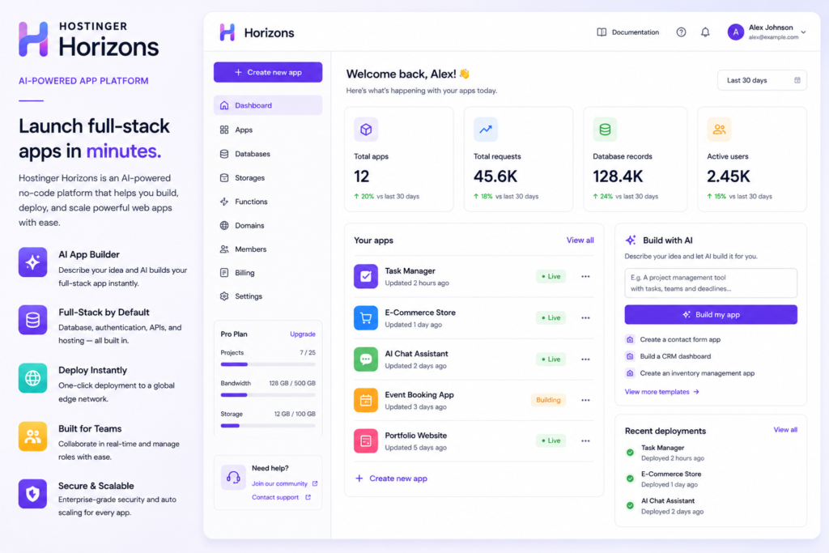The image size is (829, 553).
Task: Click the Create new app link below apps
Action: (391, 479)
